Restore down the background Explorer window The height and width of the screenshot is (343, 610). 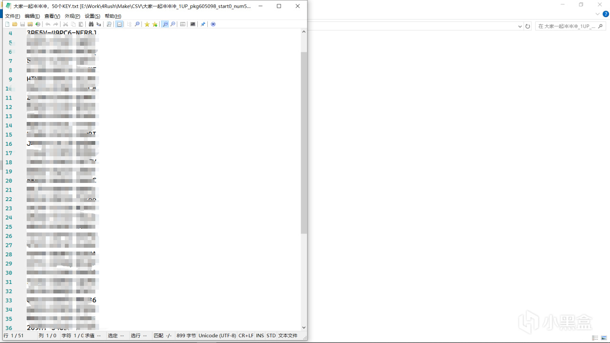tap(581, 4)
